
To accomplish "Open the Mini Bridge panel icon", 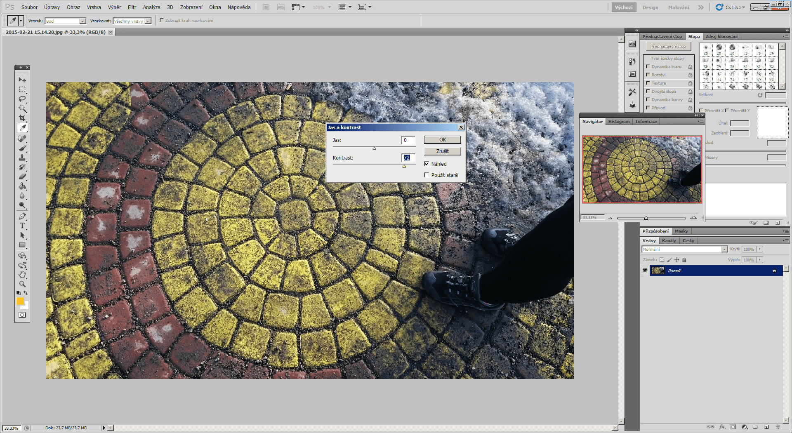I will [x=632, y=44].
